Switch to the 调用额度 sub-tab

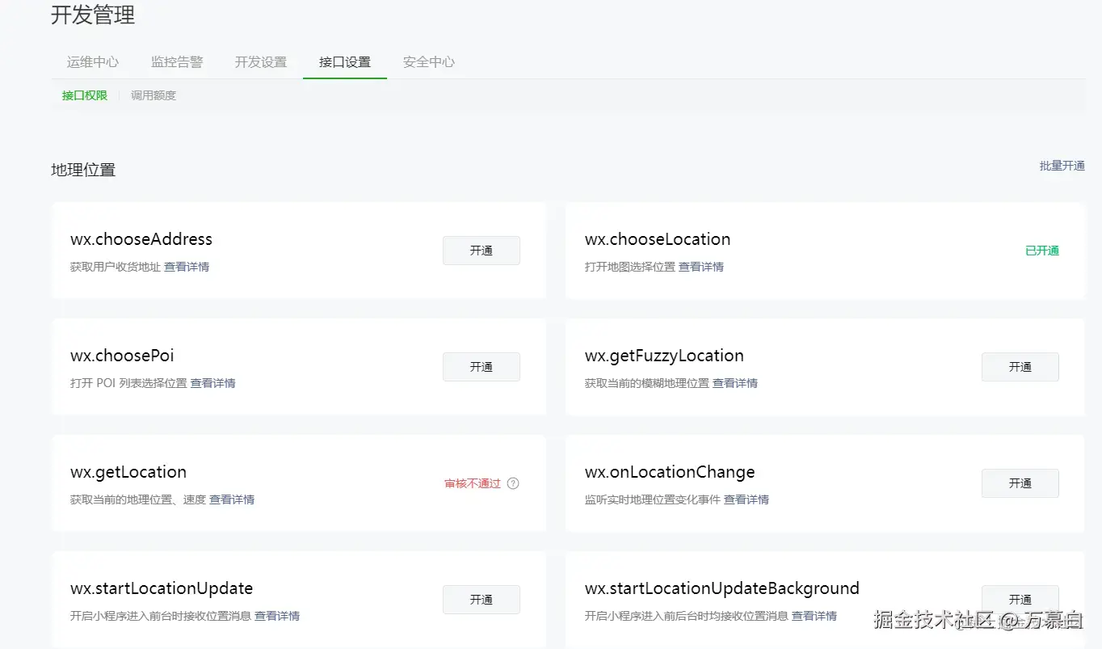coord(154,95)
